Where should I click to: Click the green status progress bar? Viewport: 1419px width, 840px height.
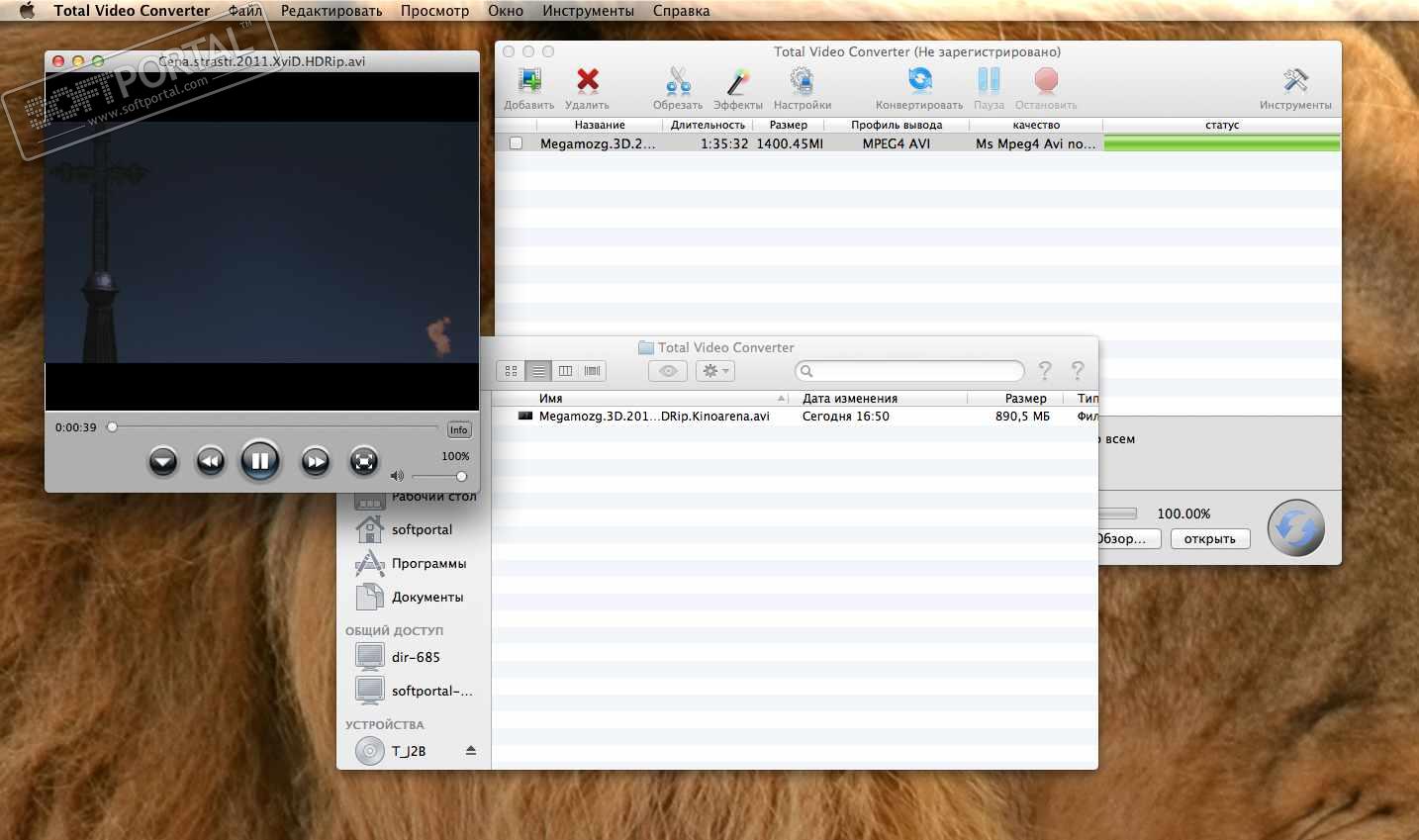(x=1222, y=143)
